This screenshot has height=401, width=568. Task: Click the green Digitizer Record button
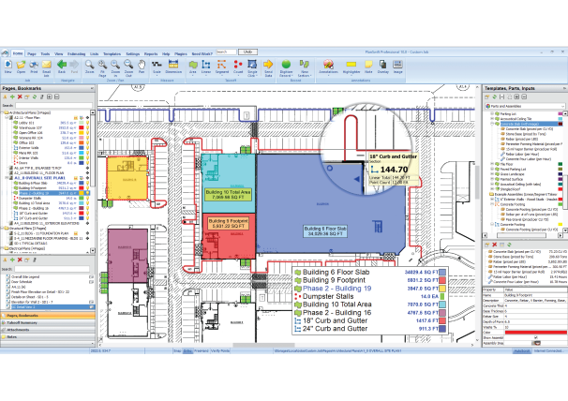(286, 65)
